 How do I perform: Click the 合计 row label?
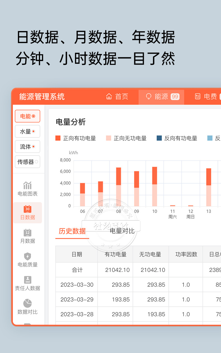click(77, 270)
